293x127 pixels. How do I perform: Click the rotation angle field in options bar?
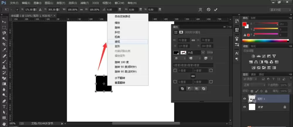[112, 10]
